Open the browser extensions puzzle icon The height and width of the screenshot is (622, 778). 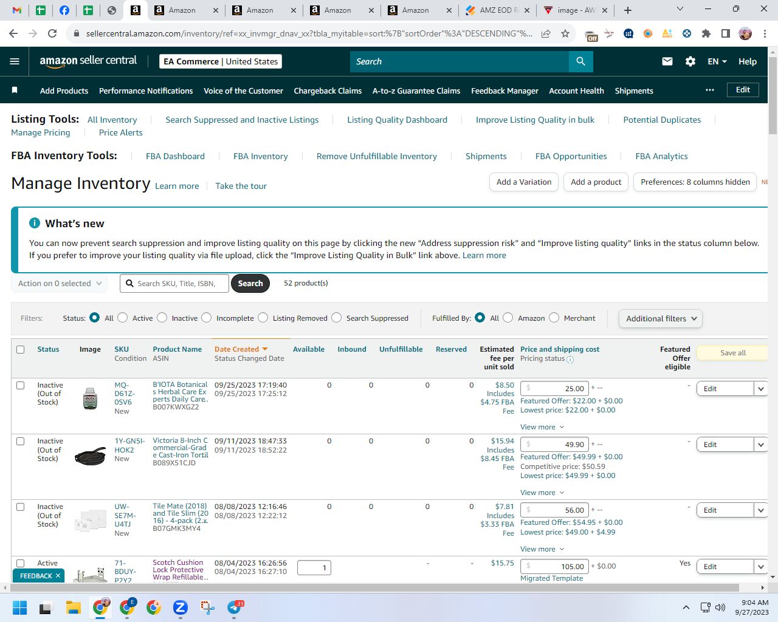706,33
